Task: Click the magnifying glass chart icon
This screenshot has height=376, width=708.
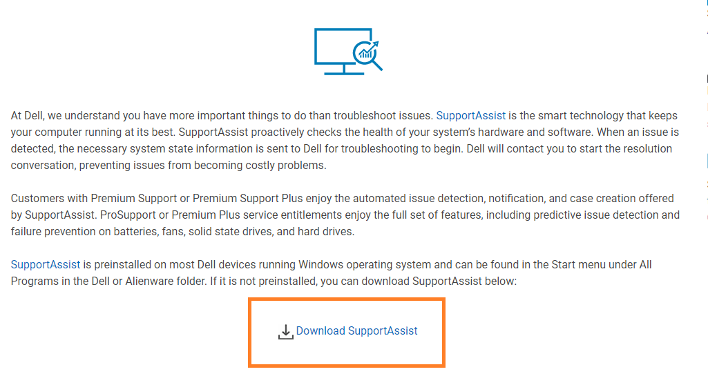Action: [365, 52]
